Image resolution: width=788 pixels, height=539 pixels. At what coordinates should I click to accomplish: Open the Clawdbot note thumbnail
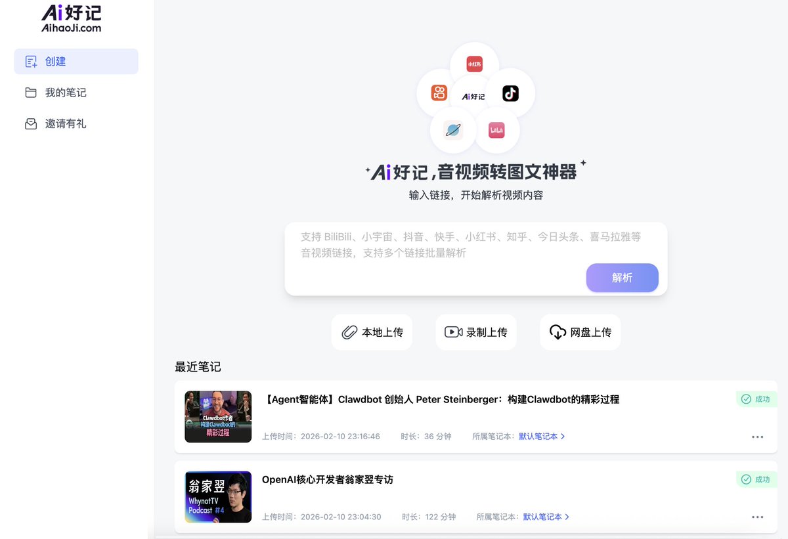(x=218, y=417)
